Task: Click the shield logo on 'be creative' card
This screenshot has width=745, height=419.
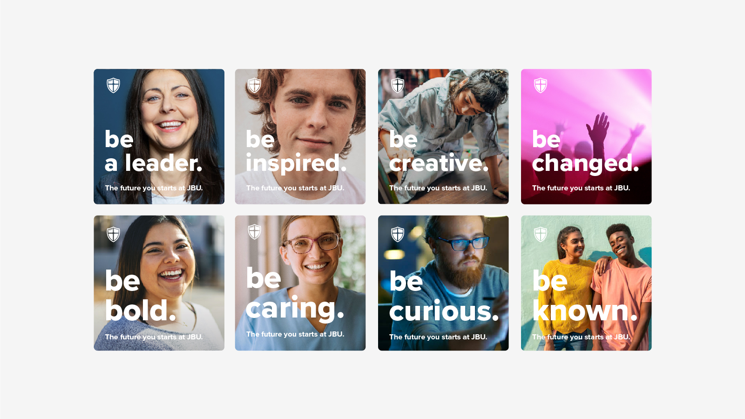Action: (398, 85)
